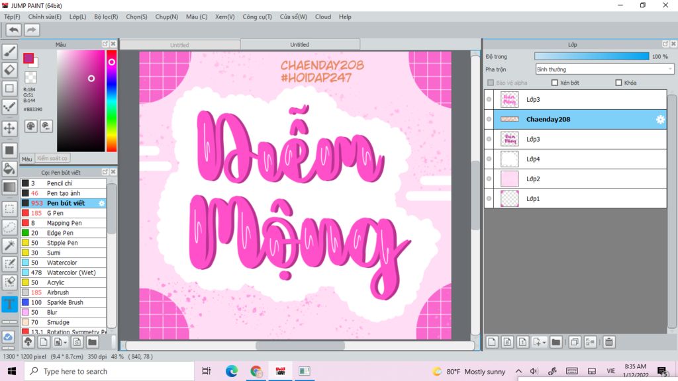Pick the Shape rectangle outline tool
Viewport: 678px width, 381px height.
pos(9,88)
